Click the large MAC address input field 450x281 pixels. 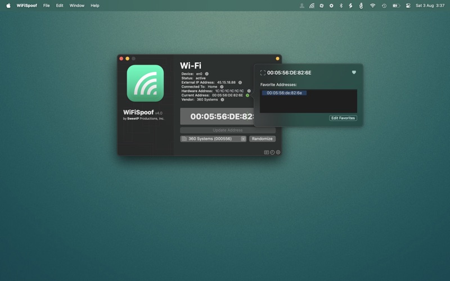[217, 116]
